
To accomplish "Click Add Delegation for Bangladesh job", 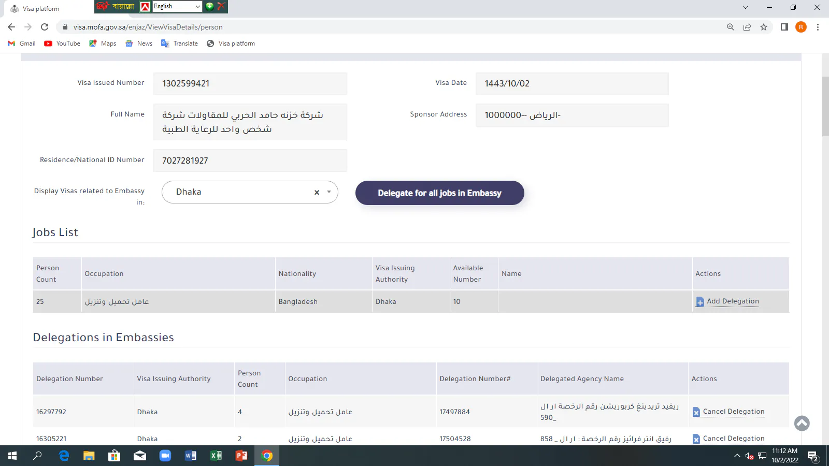I will coord(727,301).
